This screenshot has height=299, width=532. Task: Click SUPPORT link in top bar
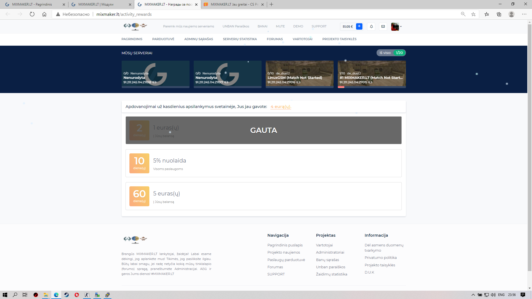(319, 27)
